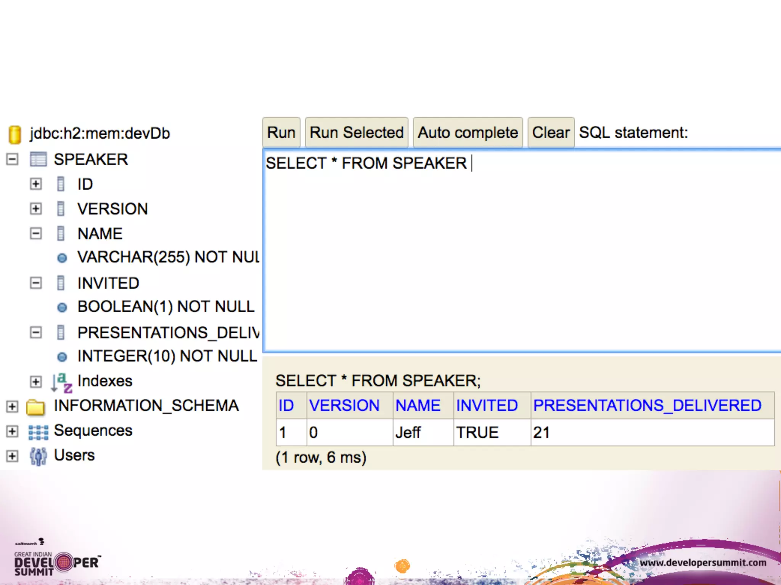Expand the VERSION column node
This screenshot has width=781, height=585.
click(x=36, y=209)
